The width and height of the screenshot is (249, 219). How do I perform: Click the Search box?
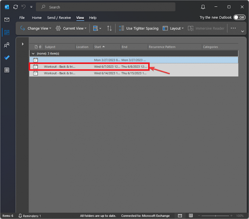click(105, 7)
